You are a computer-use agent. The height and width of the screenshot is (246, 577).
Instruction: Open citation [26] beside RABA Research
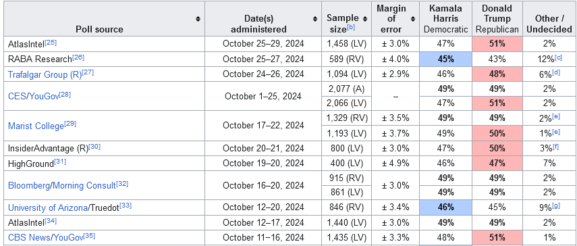(78, 57)
